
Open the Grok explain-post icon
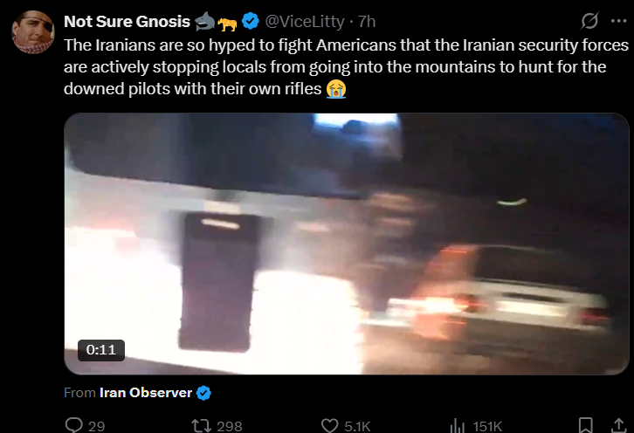coord(589,21)
